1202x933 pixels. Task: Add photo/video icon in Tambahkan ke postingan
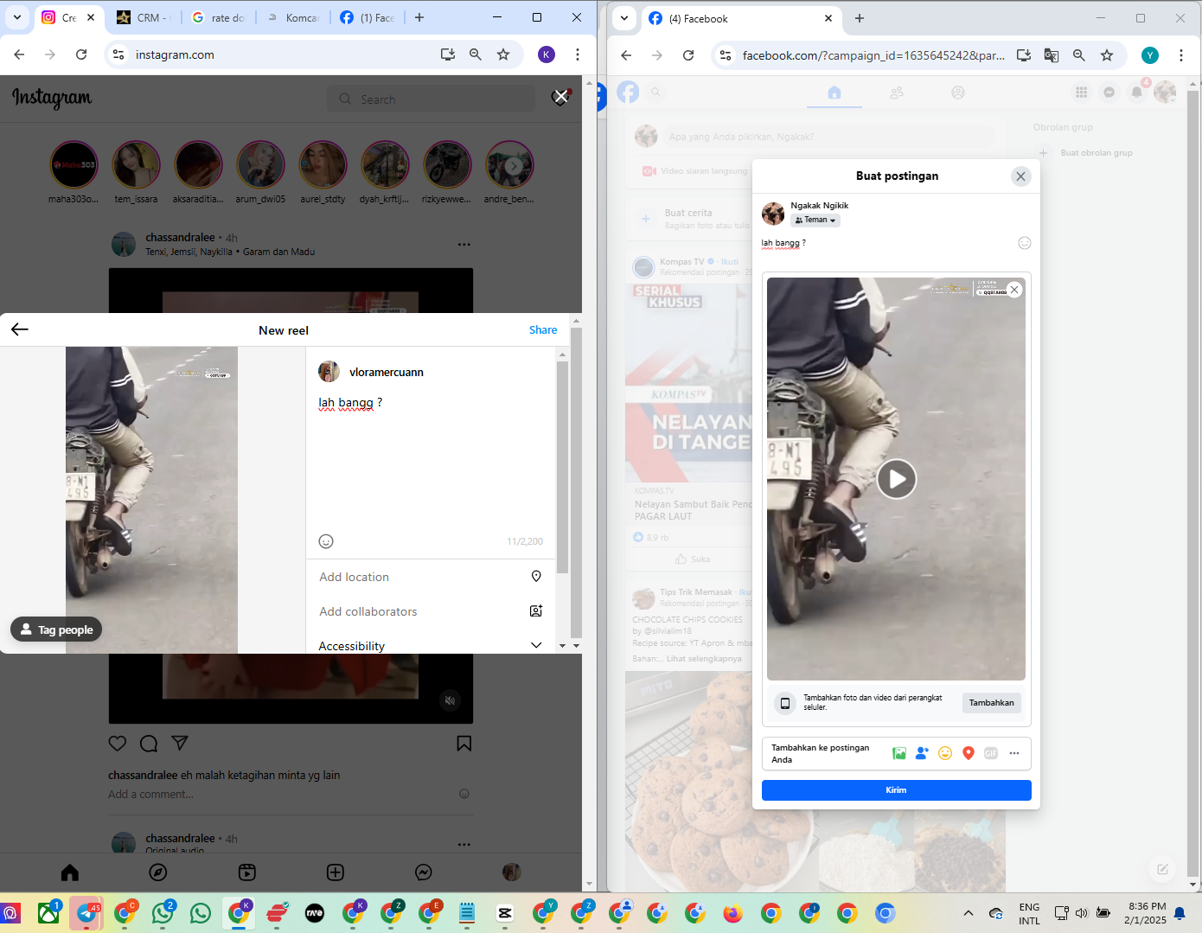point(899,753)
